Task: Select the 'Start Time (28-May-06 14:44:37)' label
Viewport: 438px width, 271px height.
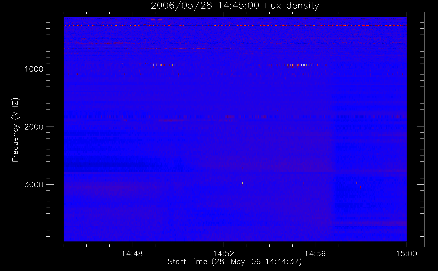Action: pyautogui.click(x=235, y=262)
